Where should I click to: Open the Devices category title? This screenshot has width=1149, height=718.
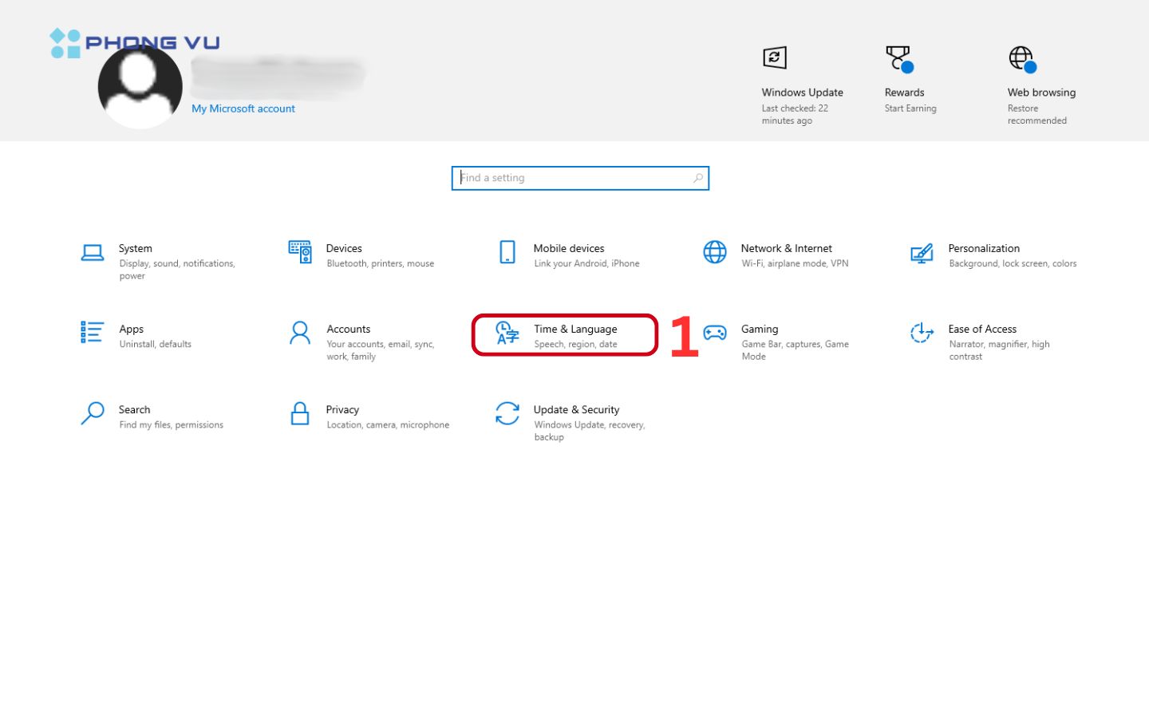pyautogui.click(x=344, y=248)
